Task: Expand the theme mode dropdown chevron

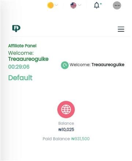Action: (x=56, y=5)
